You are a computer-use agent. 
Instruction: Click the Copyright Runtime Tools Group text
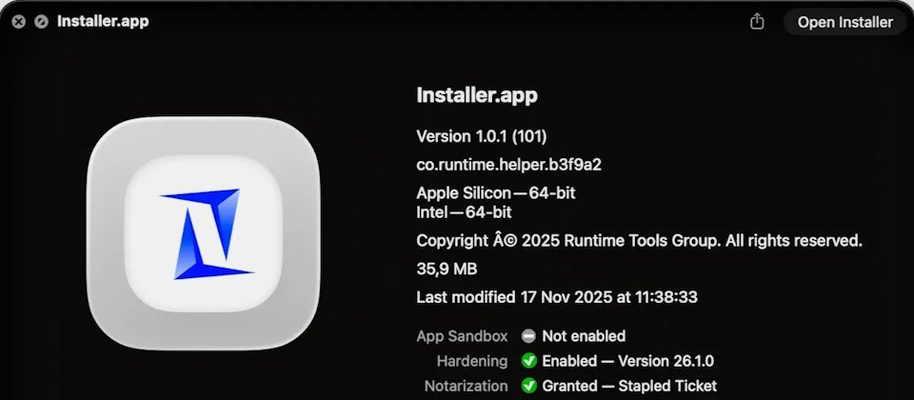[640, 241]
